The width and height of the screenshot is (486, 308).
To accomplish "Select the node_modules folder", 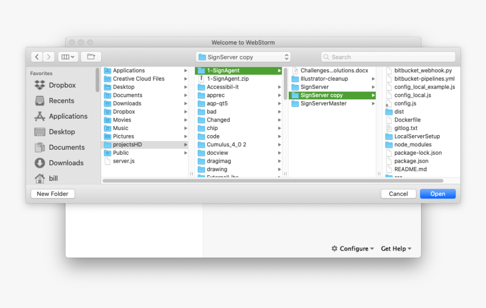I will (422, 145).
